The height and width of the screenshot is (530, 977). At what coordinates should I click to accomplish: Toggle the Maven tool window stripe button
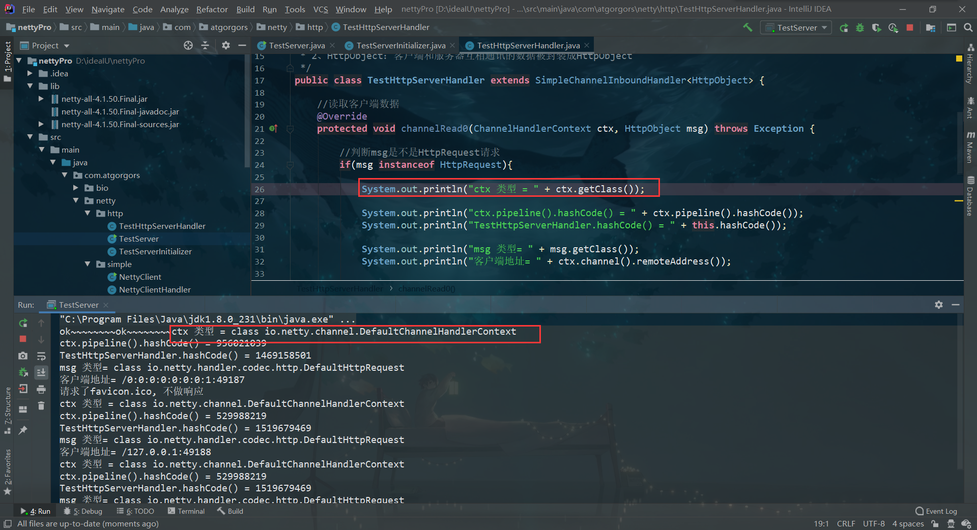pos(970,147)
